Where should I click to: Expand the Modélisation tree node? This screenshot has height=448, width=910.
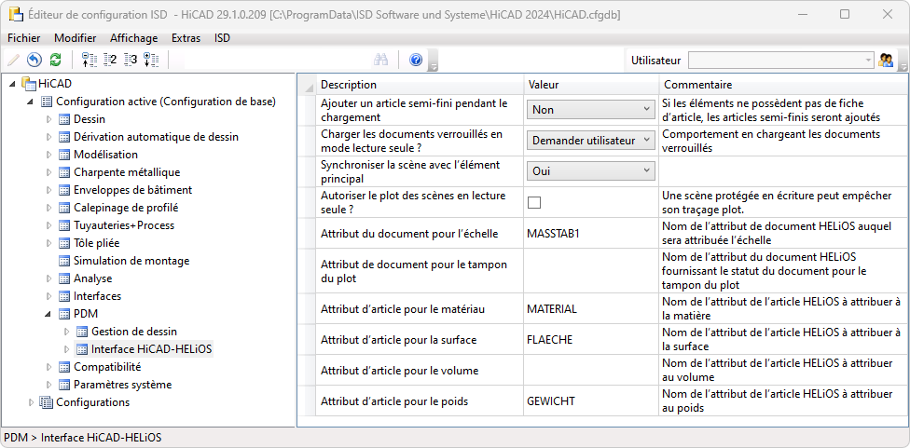(x=49, y=155)
